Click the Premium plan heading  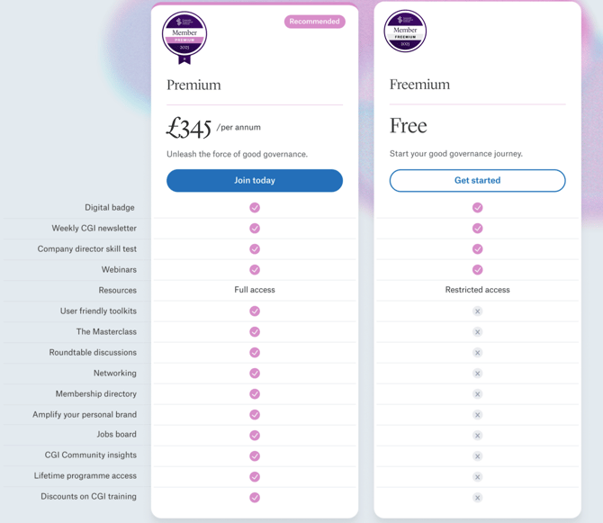(193, 85)
